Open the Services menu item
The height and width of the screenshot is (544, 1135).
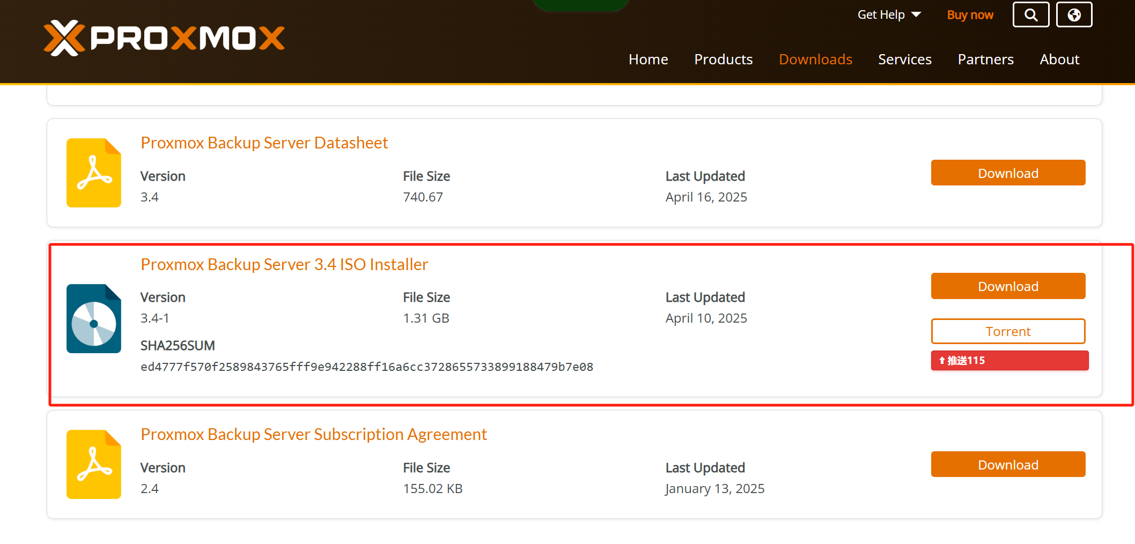[x=904, y=59]
